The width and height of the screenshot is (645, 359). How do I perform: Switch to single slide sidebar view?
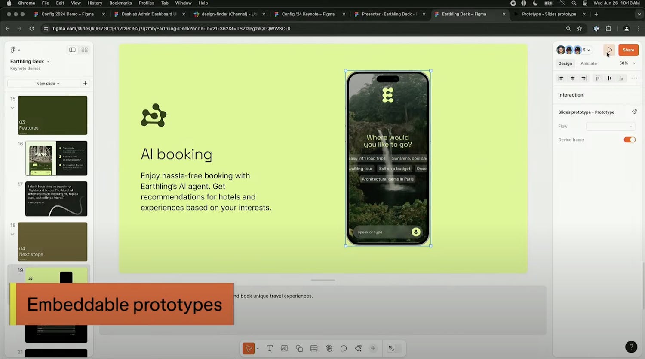click(72, 50)
